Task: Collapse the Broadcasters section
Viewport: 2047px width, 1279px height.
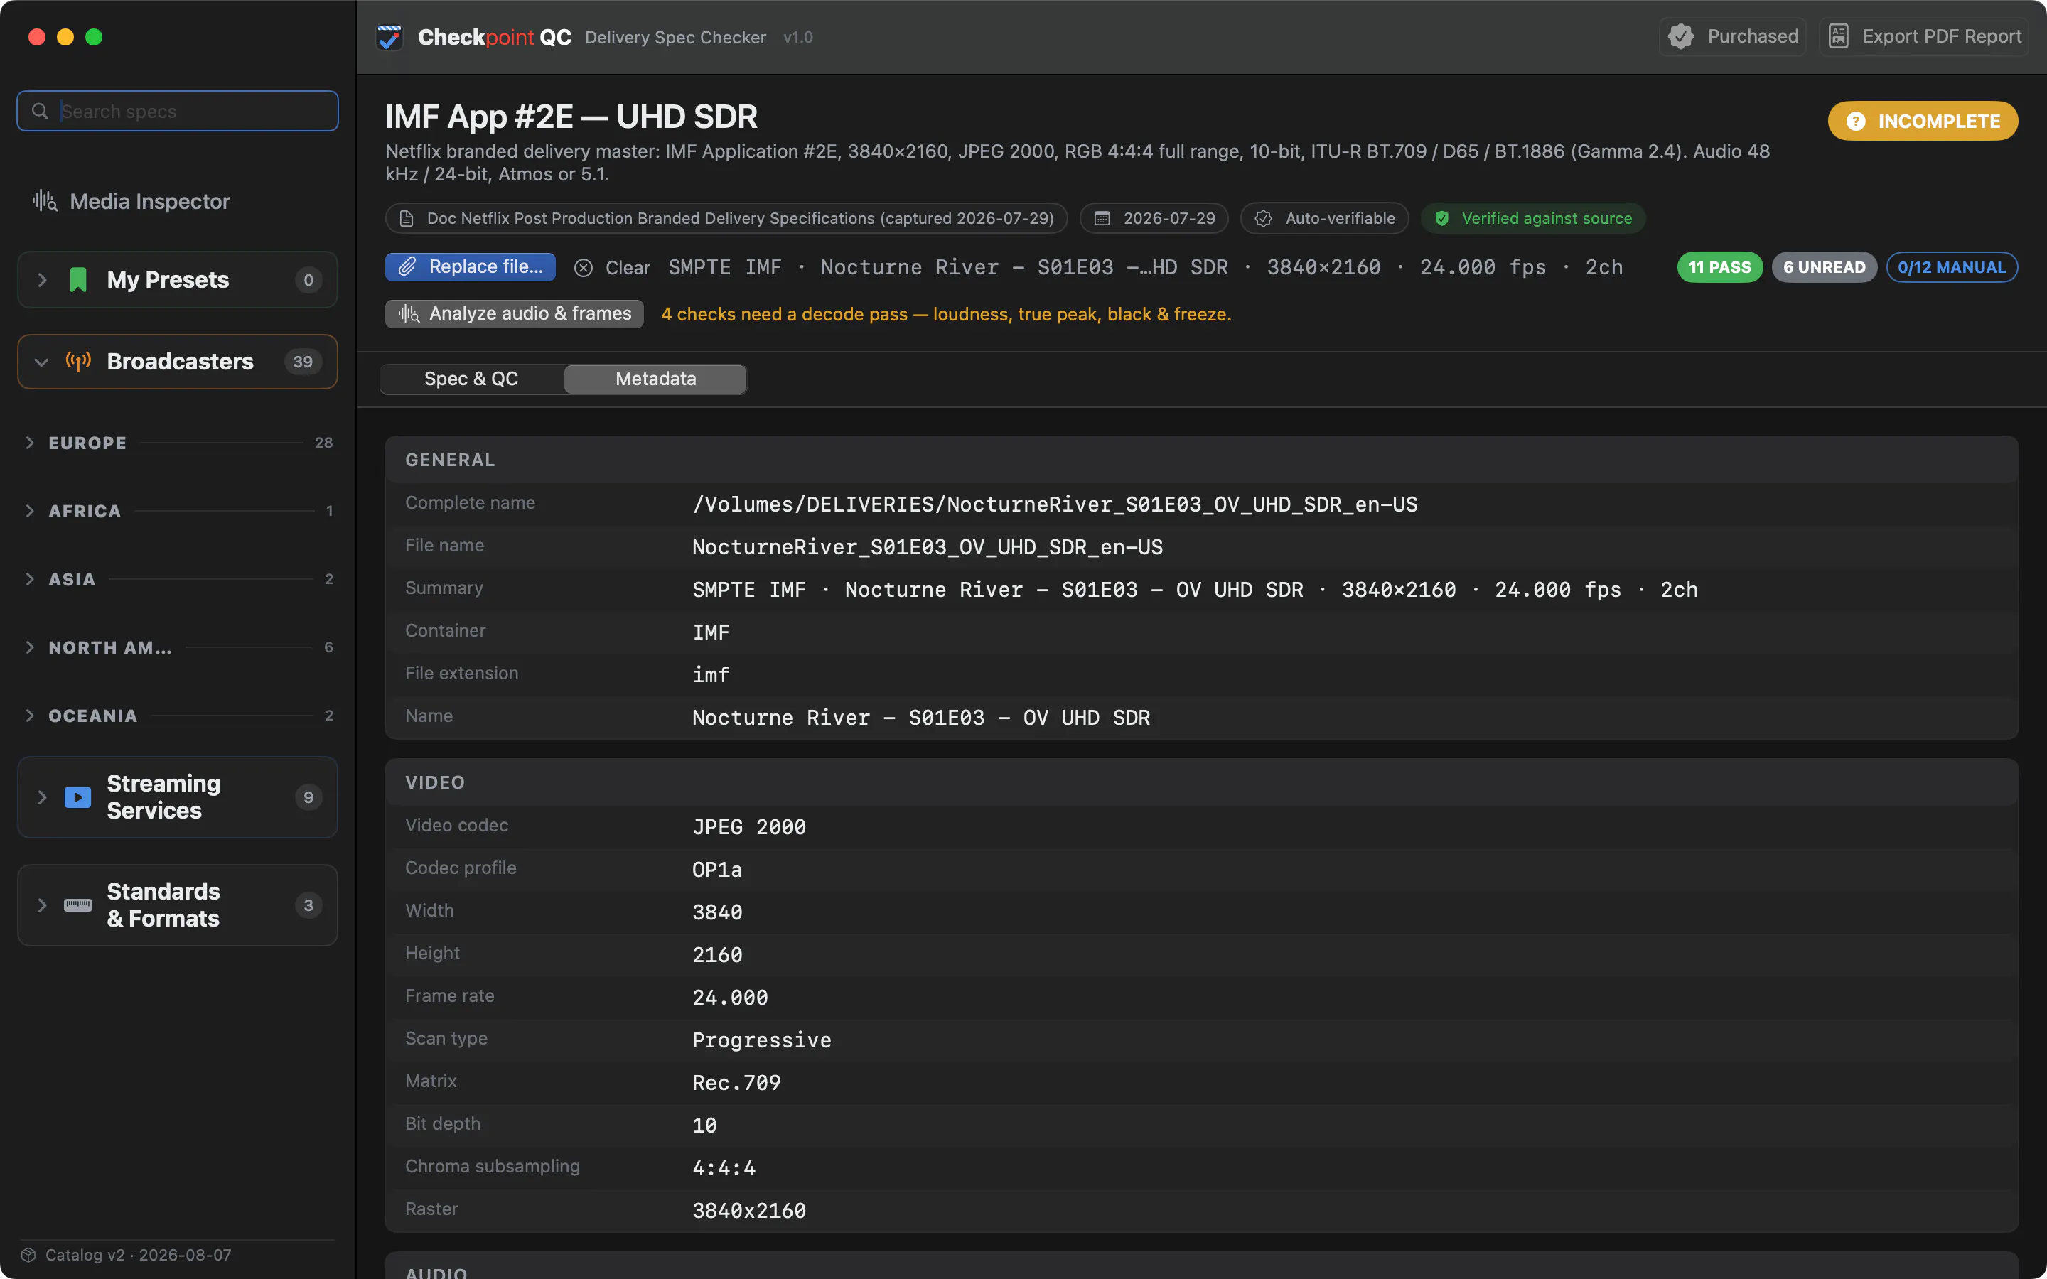Action: click(x=41, y=362)
